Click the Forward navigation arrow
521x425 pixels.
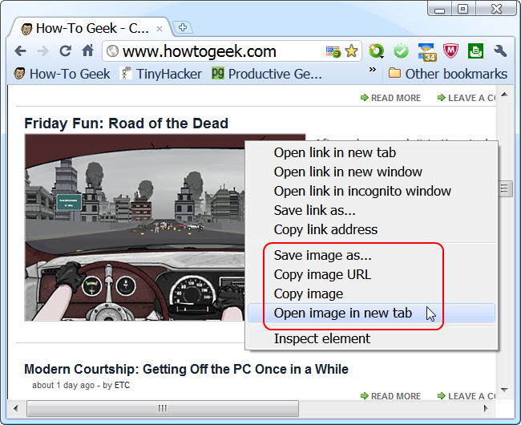point(42,51)
